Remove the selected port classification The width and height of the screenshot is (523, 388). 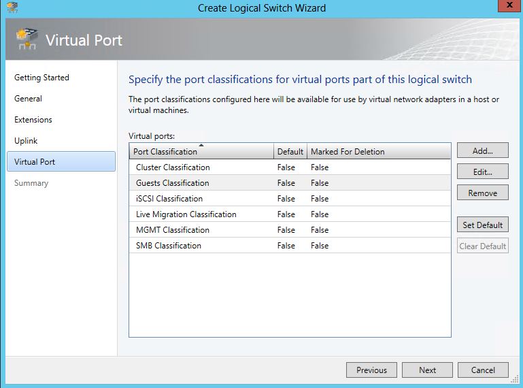(482, 193)
